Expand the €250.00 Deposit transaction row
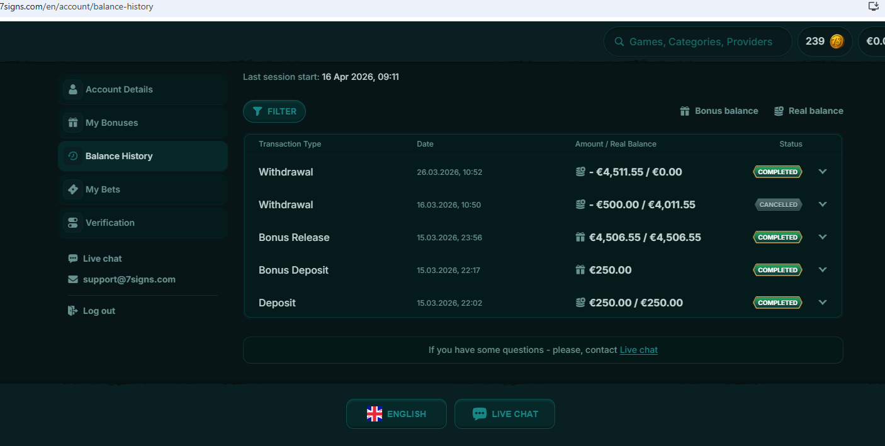The width and height of the screenshot is (885, 446). click(822, 303)
